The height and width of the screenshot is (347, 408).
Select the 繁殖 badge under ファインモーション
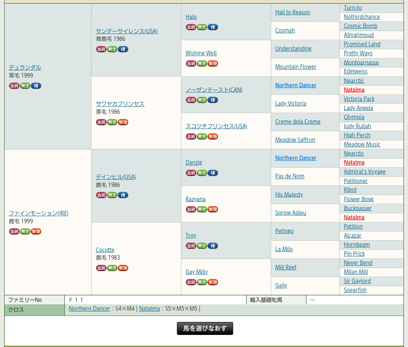click(x=36, y=232)
